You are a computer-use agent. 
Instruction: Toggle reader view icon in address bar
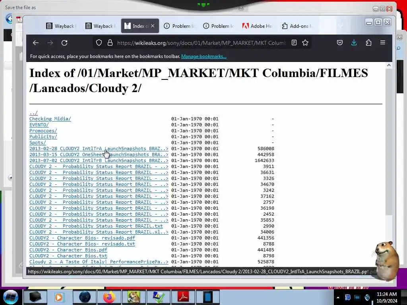pos(294,42)
